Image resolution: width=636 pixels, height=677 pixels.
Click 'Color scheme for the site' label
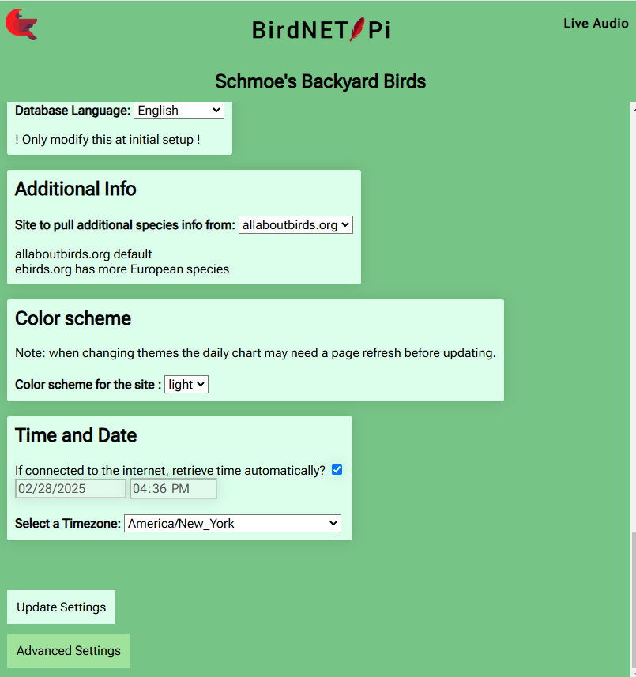88,384
